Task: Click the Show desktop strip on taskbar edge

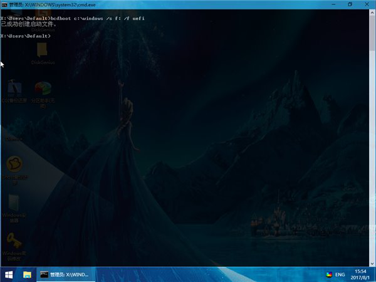Action: [375, 274]
